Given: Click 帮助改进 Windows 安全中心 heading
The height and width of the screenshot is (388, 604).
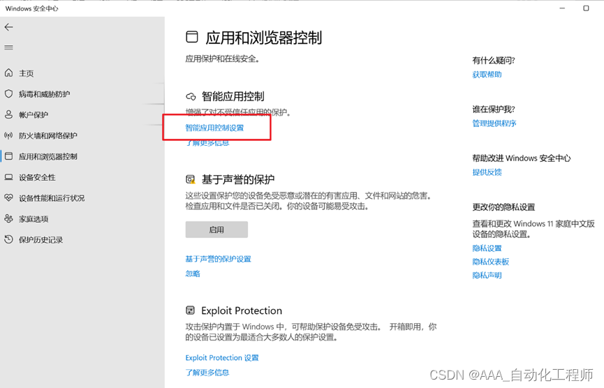Looking at the screenshot, I should click(x=522, y=158).
